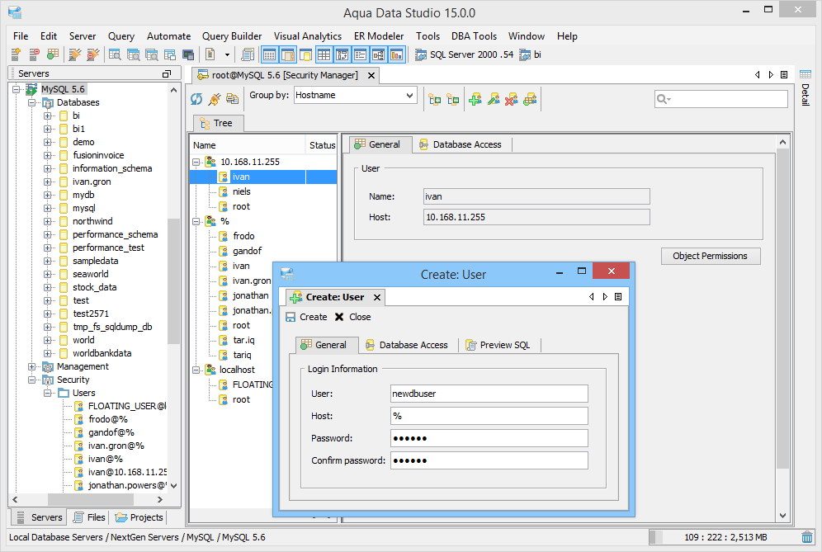The height and width of the screenshot is (552, 822).
Task: Open the File menu
Action: [x=21, y=36]
